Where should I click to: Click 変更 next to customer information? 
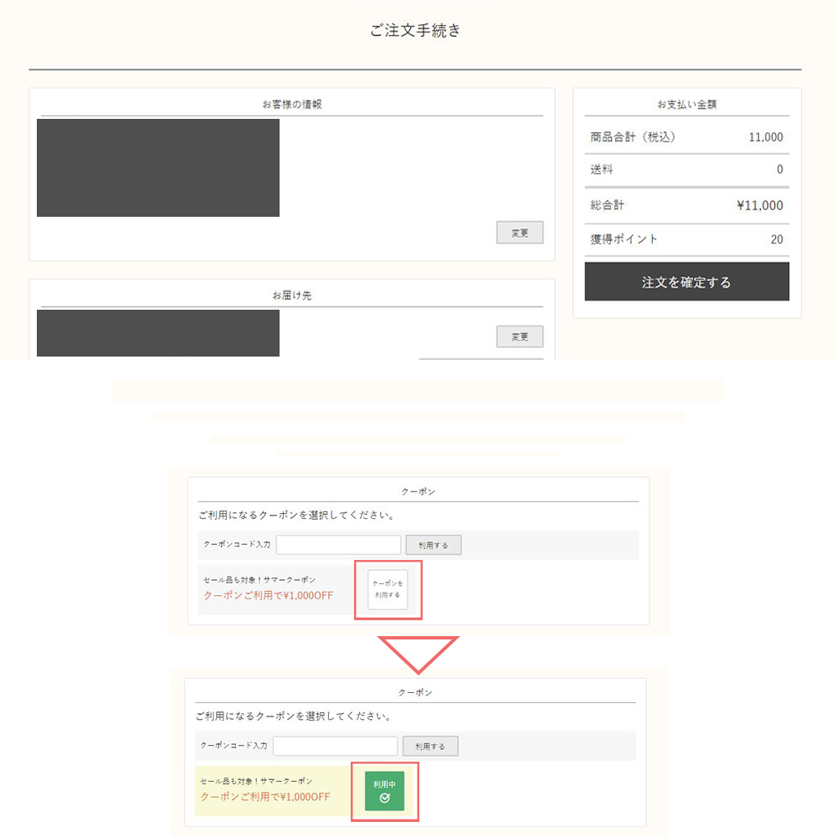pyautogui.click(x=519, y=232)
